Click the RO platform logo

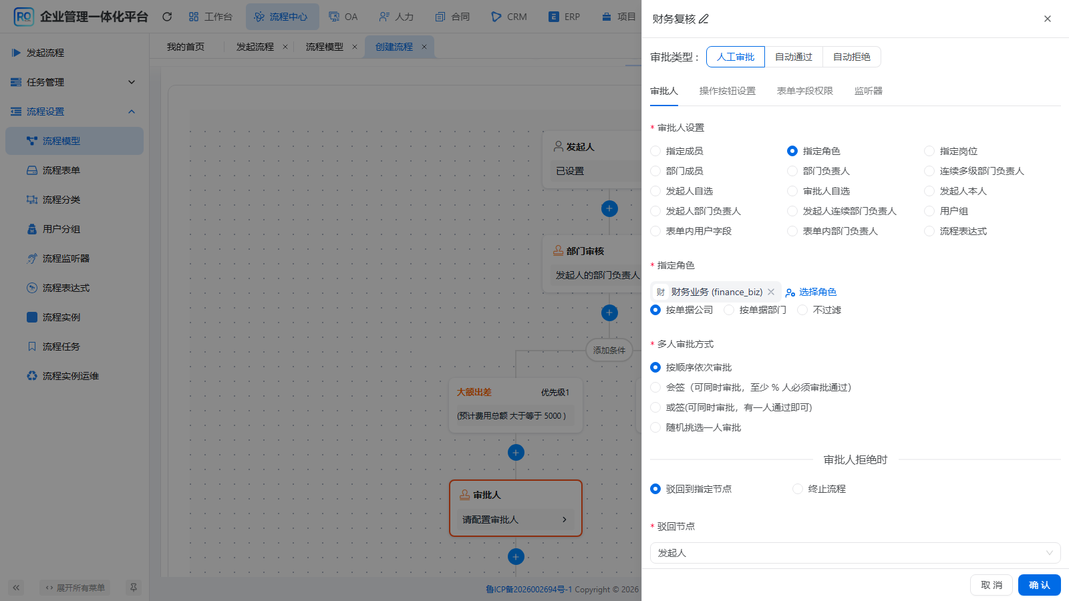[x=23, y=17]
